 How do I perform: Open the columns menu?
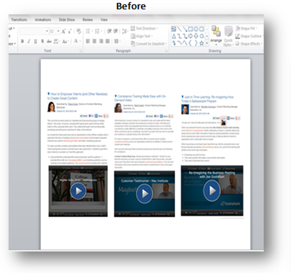[117, 41]
